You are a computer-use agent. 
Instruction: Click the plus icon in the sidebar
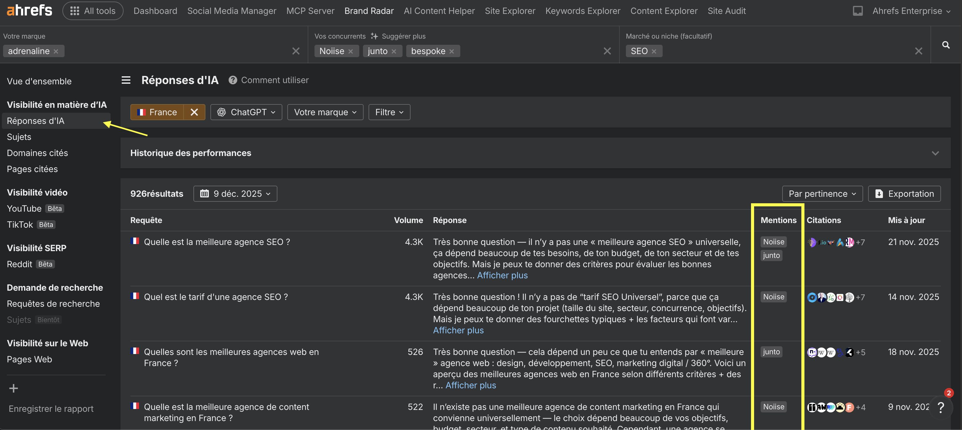tap(14, 389)
